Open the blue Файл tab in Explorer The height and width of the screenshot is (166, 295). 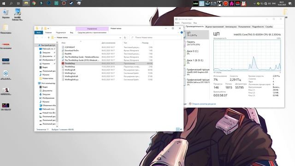[39, 33]
